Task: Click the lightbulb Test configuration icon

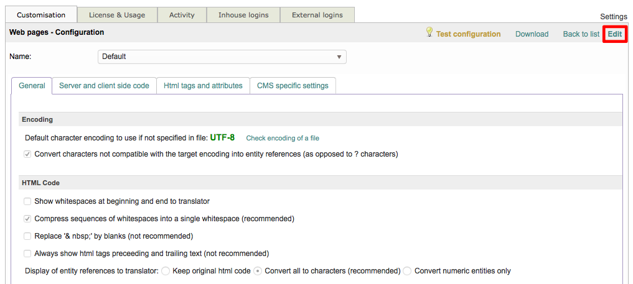Action: [429, 32]
